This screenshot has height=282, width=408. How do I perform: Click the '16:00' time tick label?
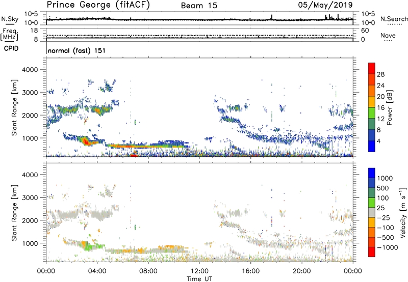(250, 271)
